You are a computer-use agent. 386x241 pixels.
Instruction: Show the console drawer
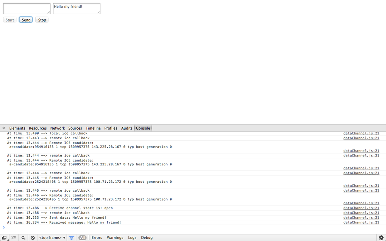pos(14,238)
